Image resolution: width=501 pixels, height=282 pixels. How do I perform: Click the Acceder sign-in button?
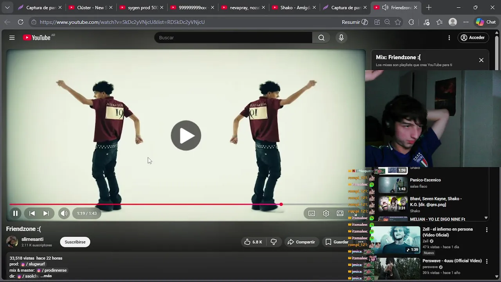pyautogui.click(x=473, y=38)
